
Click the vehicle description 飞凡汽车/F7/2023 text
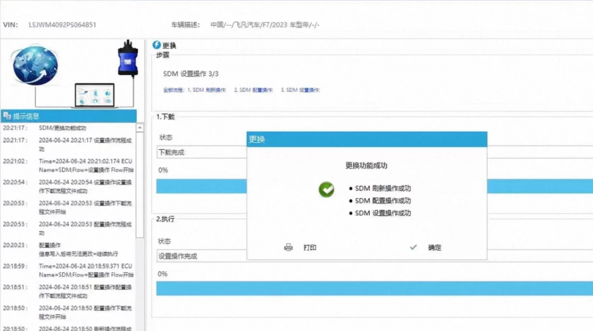(265, 25)
